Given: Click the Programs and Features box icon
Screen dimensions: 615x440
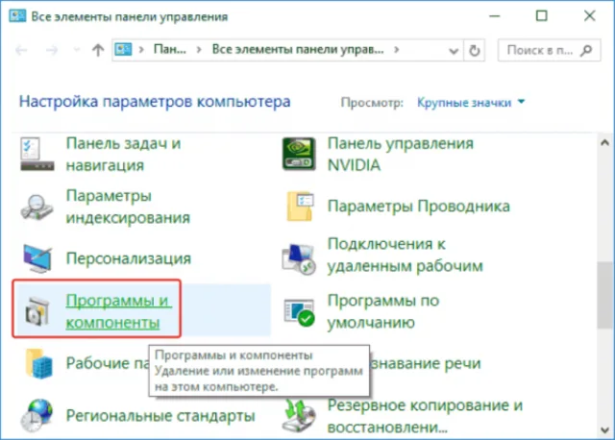Looking at the screenshot, I should (x=37, y=311).
